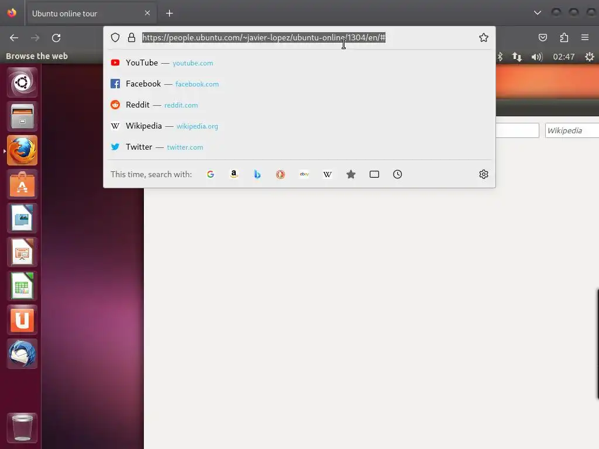Search with Bing this time
Viewport: 599px width, 449px height.
tap(257, 174)
